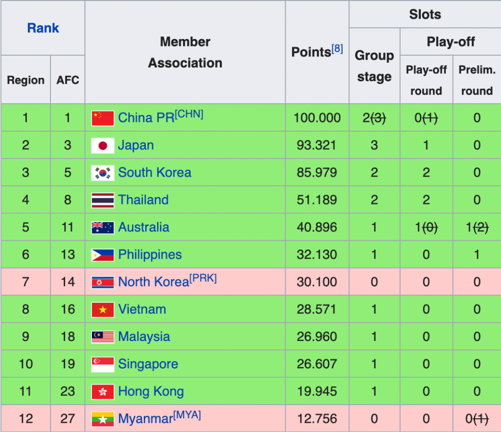
Task: Select the points value 32.130
Action: pos(317,255)
